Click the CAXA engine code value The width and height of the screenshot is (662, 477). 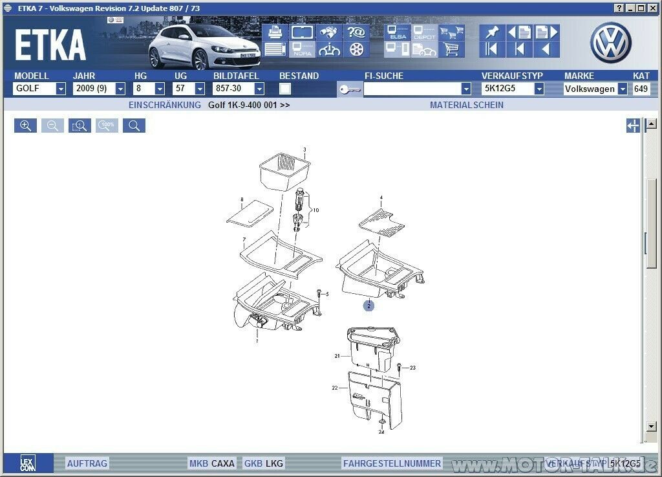click(223, 463)
